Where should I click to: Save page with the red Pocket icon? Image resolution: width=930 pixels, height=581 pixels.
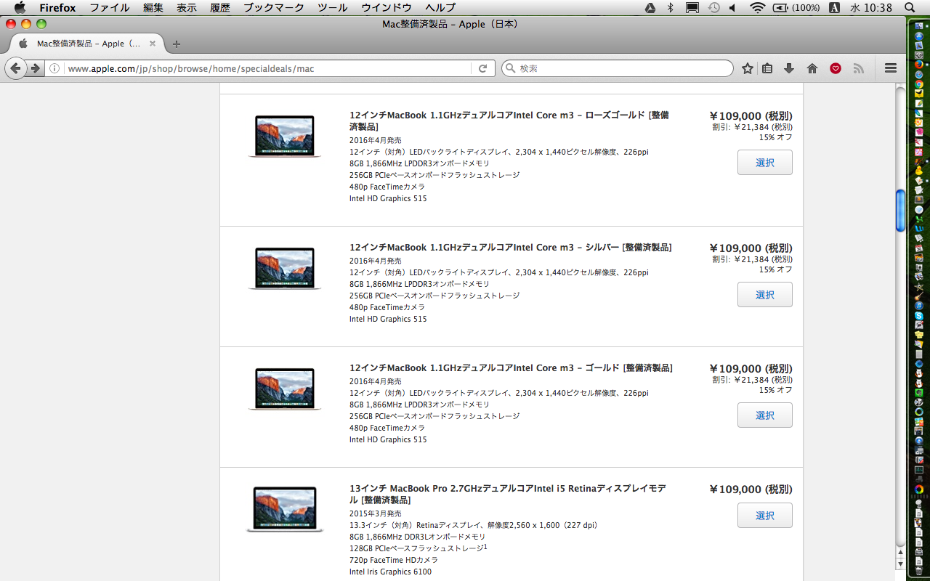836,68
